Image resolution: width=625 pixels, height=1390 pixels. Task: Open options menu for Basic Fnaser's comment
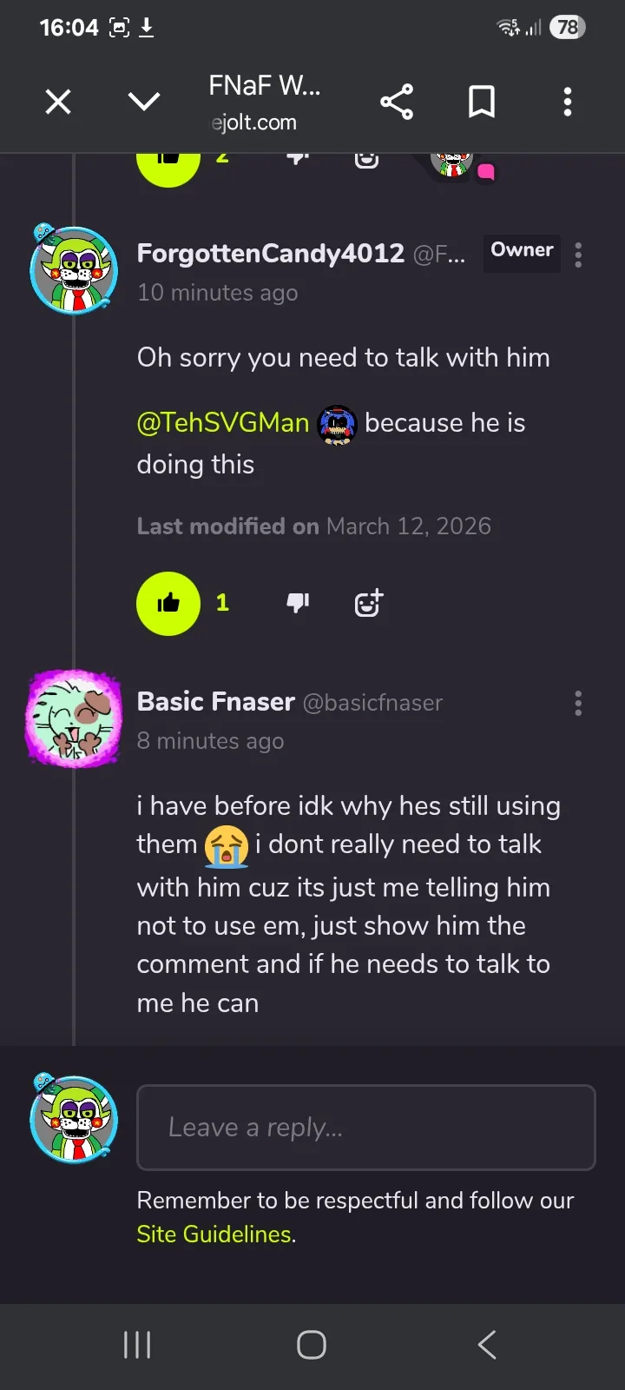click(x=578, y=703)
